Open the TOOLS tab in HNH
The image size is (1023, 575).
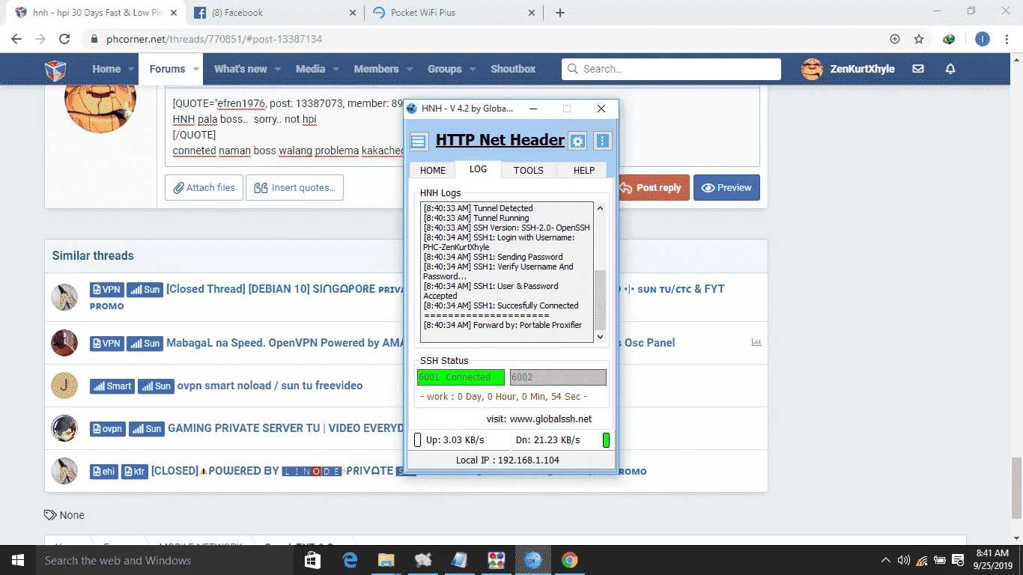click(x=529, y=170)
